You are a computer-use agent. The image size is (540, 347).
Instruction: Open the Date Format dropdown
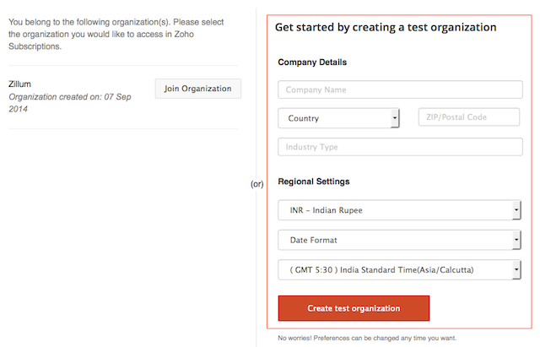397,241
